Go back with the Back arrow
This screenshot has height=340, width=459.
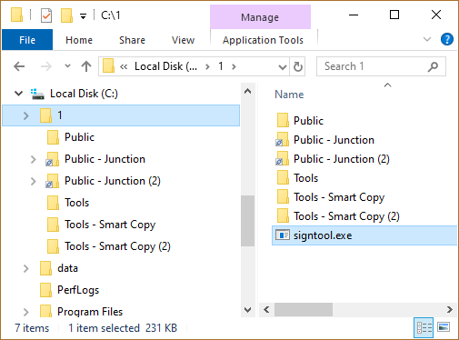click(19, 66)
